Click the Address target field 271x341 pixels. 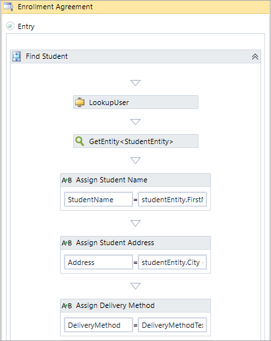98,262
